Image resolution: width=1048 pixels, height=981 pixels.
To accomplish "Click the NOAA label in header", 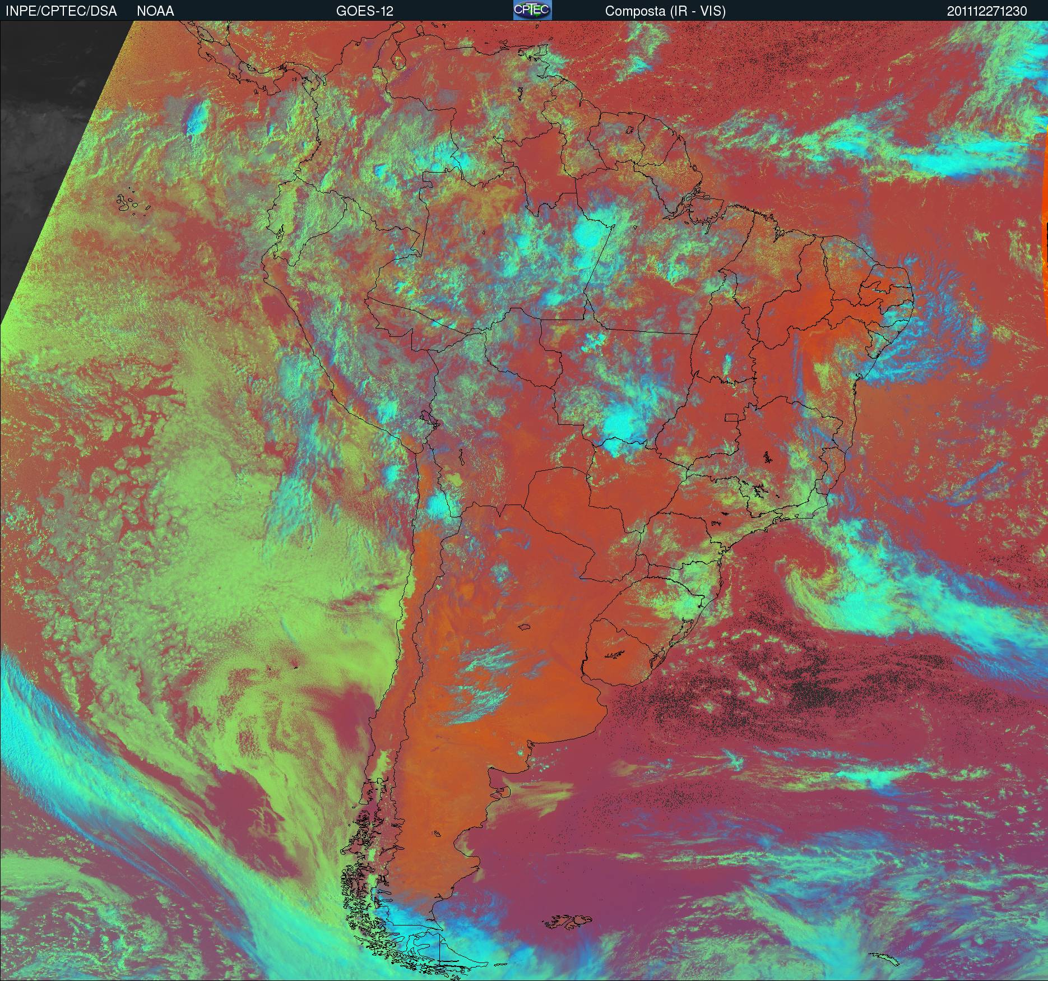I will [155, 11].
